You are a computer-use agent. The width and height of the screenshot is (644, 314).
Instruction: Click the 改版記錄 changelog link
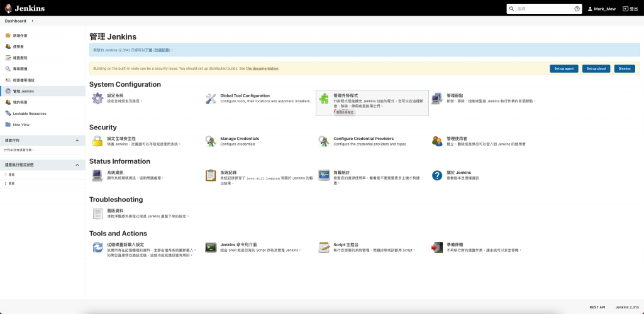pos(162,50)
